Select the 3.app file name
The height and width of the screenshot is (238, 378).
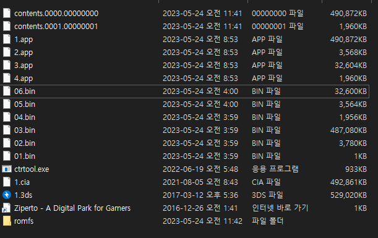(x=24, y=66)
